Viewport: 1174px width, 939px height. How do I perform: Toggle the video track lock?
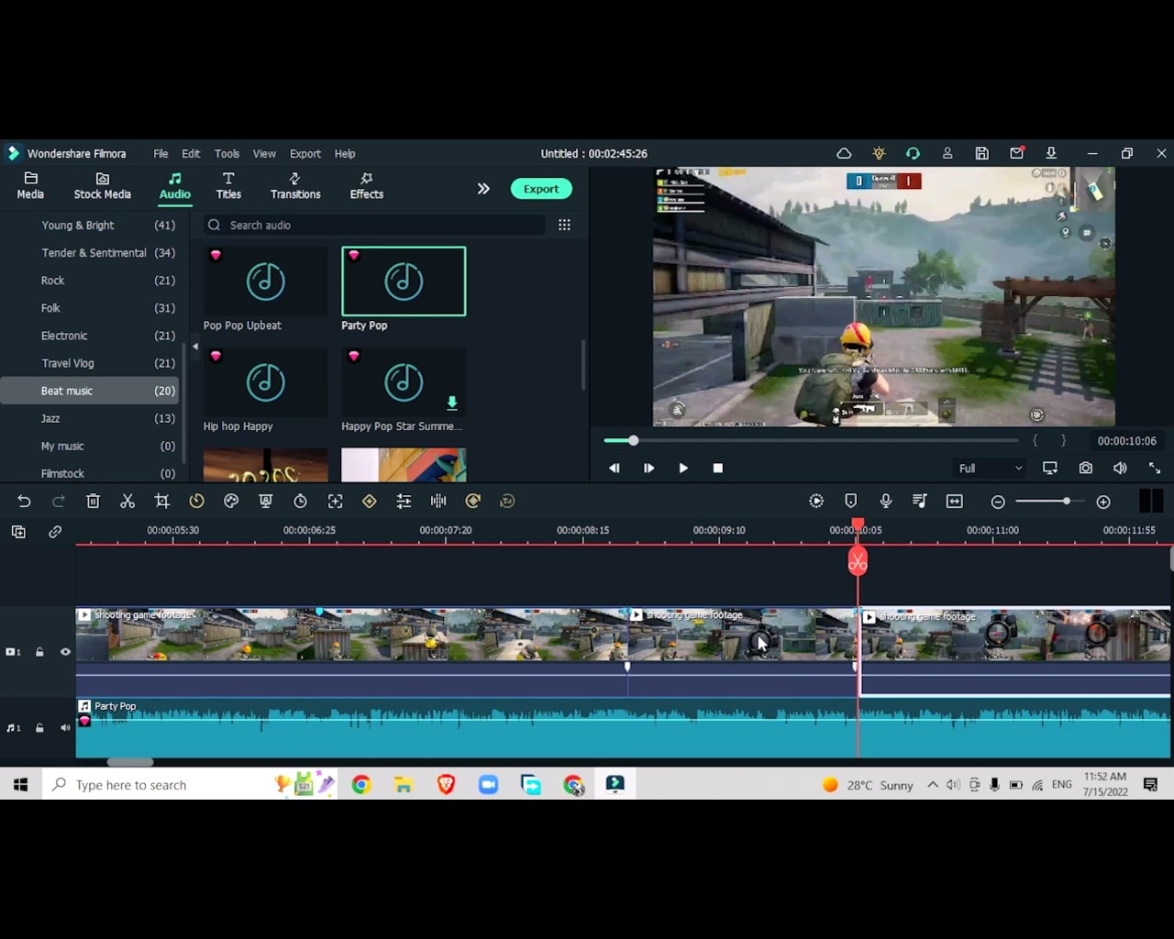tap(39, 652)
